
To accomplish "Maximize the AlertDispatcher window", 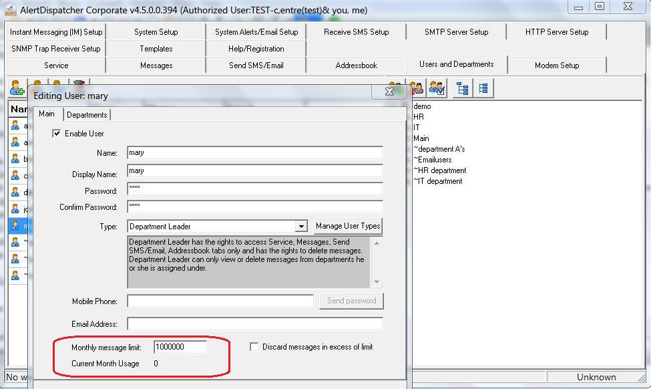I will pyautogui.click(x=600, y=7).
